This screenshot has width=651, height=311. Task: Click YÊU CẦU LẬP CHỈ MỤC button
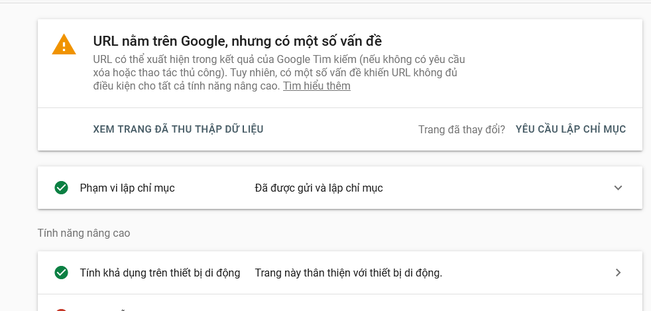pos(571,129)
